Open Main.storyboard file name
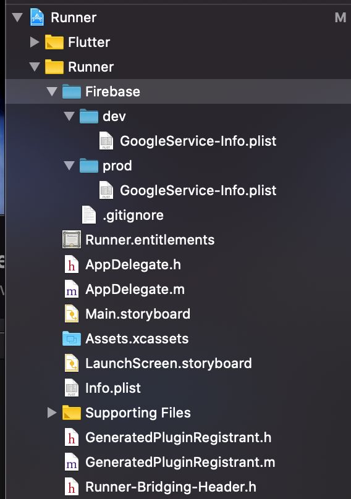 [138, 314]
